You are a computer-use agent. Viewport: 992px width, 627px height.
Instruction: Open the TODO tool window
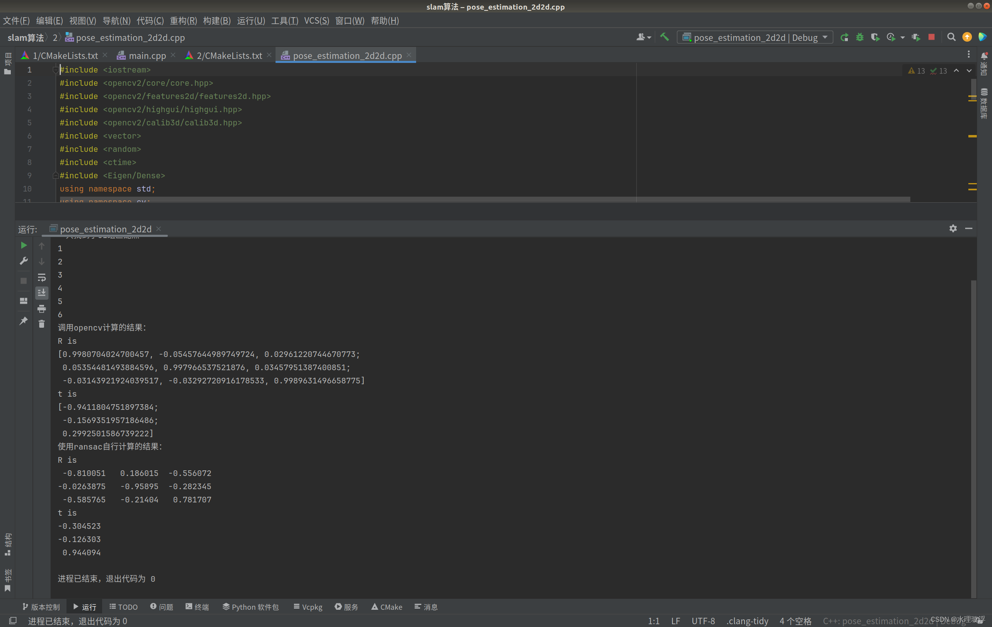(123, 607)
